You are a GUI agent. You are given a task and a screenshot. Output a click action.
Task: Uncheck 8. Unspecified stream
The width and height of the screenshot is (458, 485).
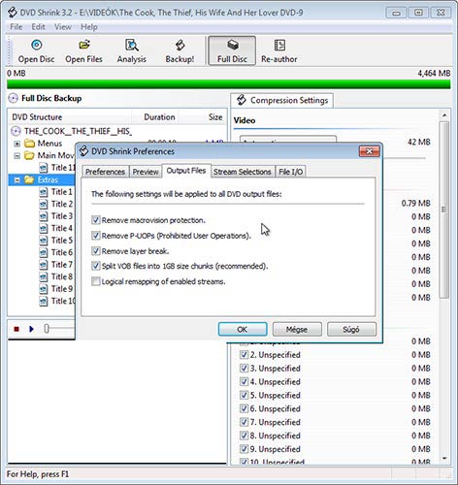pyautogui.click(x=244, y=436)
